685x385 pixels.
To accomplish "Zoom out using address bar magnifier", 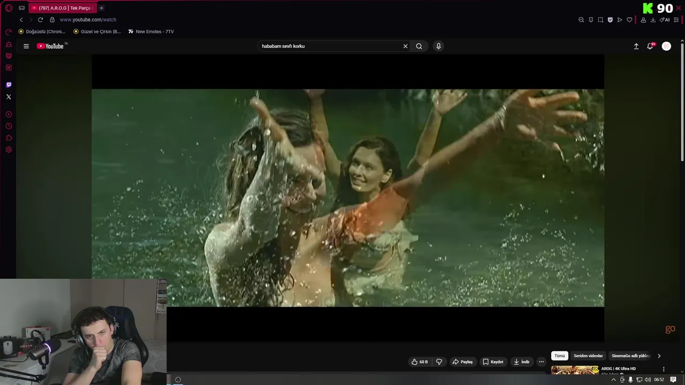I will click(x=581, y=20).
